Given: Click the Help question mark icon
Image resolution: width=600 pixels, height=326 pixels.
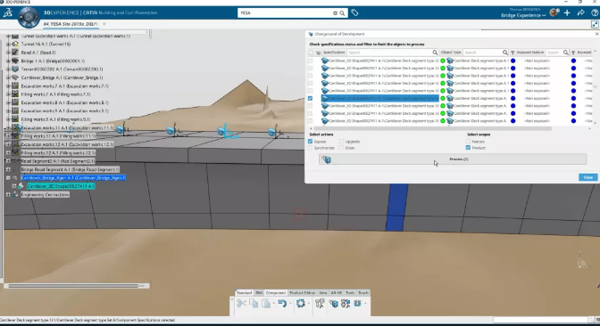Looking at the screenshot, I should point(595,13).
